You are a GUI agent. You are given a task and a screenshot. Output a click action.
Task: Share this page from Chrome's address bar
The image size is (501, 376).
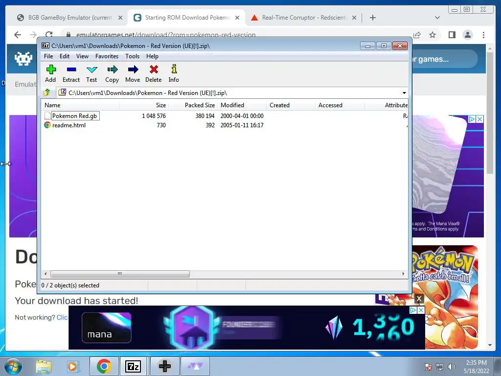pos(417,35)
